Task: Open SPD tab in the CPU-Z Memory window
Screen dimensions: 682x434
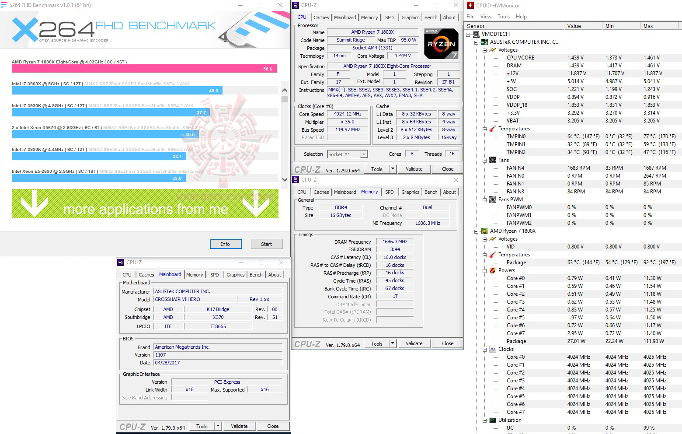Action: tap(390, 192)
